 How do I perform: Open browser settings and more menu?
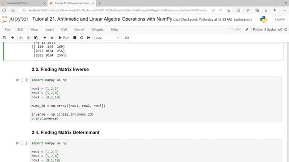pyautogui.click(x=284, y=10)
